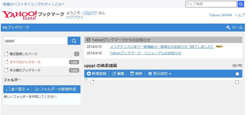Open Yahoo!ブックマーク リニューアルのお知らせ link
The width and height of the screenshot is (248, 115).
pos(145,53)
